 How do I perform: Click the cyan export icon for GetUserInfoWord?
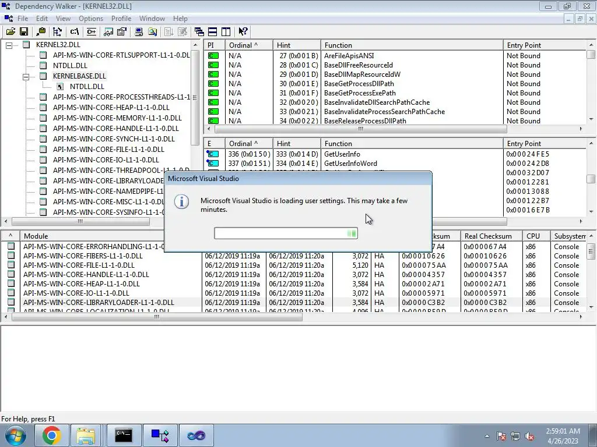[212, 164]
